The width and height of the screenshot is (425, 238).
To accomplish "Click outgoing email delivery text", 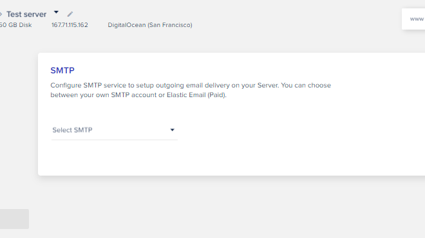I will [x=193, y=86].
